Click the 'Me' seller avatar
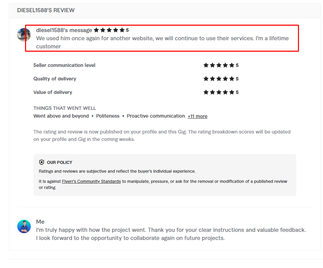 tap(24, 226)
